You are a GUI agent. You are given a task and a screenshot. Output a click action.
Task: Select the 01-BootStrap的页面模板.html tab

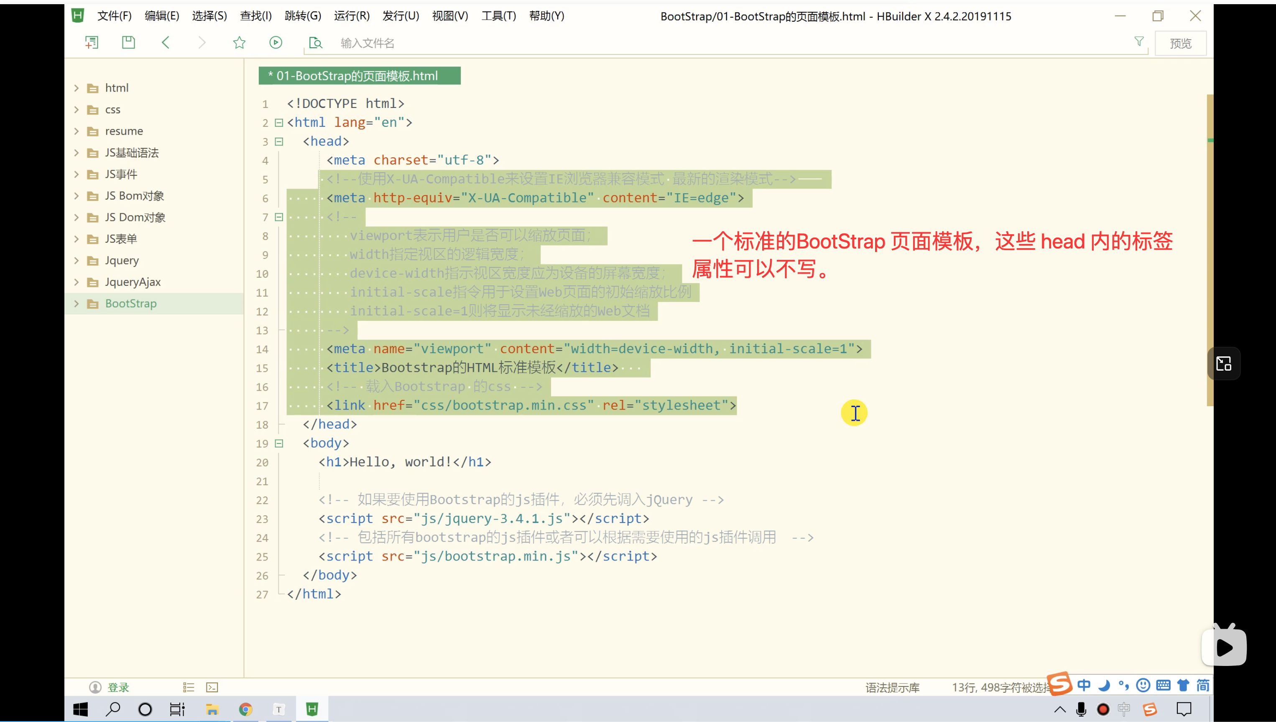tap(359, 76)
